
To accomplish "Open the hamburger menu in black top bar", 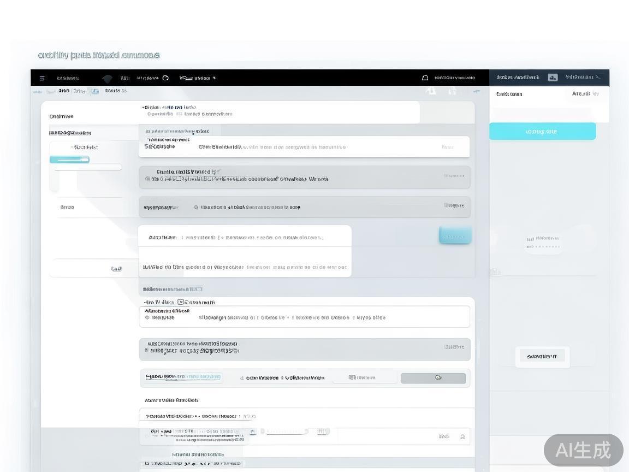I will pos(42,78).
